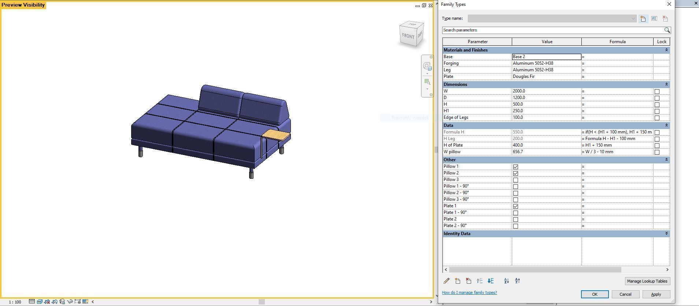Move parameter up with the up-arrow icon
Image resolution: width=699 pixels, height=306 pixels.
[480, 281]
